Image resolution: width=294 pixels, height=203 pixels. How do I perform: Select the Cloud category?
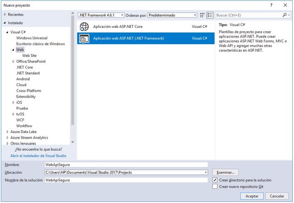pyautogui.click(x=21, y=85)
